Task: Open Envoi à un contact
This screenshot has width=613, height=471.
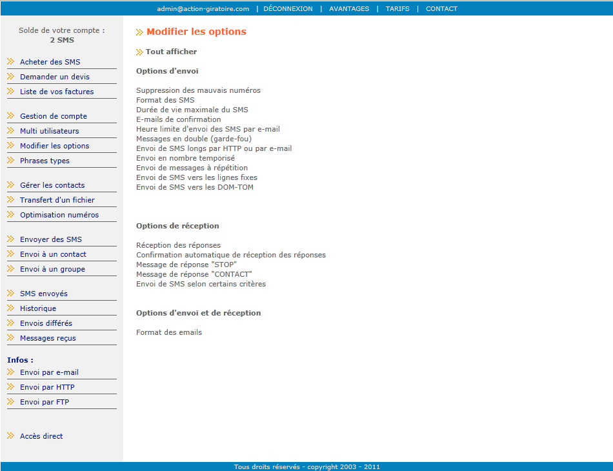Action: (x=53, y=254)
